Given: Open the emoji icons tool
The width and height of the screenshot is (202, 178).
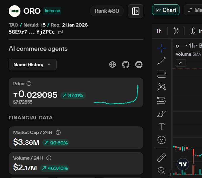Looking at the screenshot, I should 162,140.
